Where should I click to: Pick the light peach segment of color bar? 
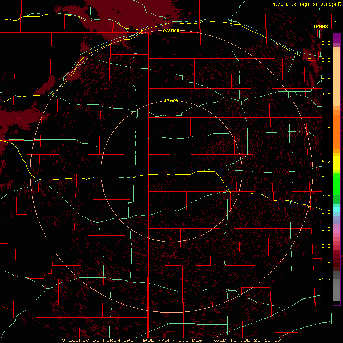[337, 79]
